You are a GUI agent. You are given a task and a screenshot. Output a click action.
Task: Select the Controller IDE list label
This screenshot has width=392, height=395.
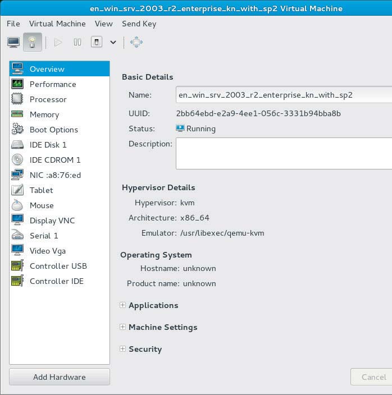(57, 281)
